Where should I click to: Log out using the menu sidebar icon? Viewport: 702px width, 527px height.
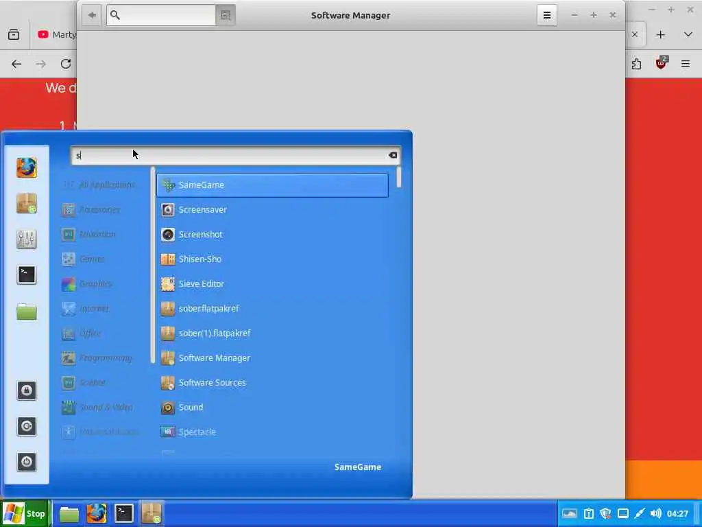(x=27, y=426)
